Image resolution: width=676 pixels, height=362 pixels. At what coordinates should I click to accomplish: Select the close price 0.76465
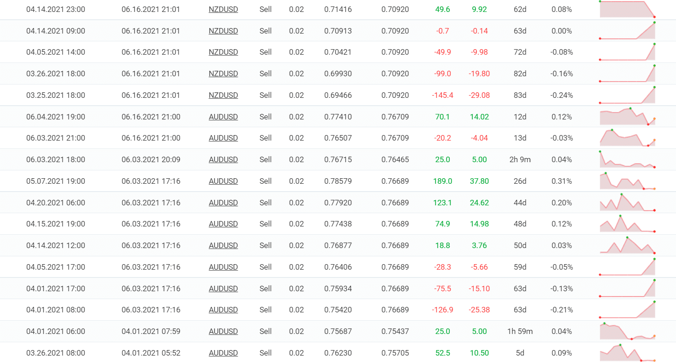click(x=395, y=159)
